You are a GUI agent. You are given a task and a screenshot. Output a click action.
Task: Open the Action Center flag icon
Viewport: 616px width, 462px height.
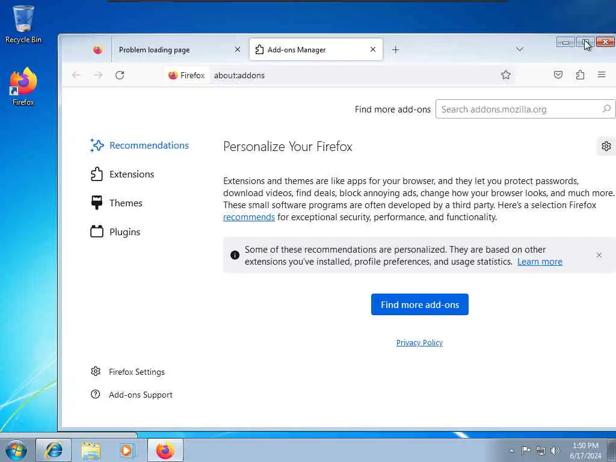(x=526, y=450)
